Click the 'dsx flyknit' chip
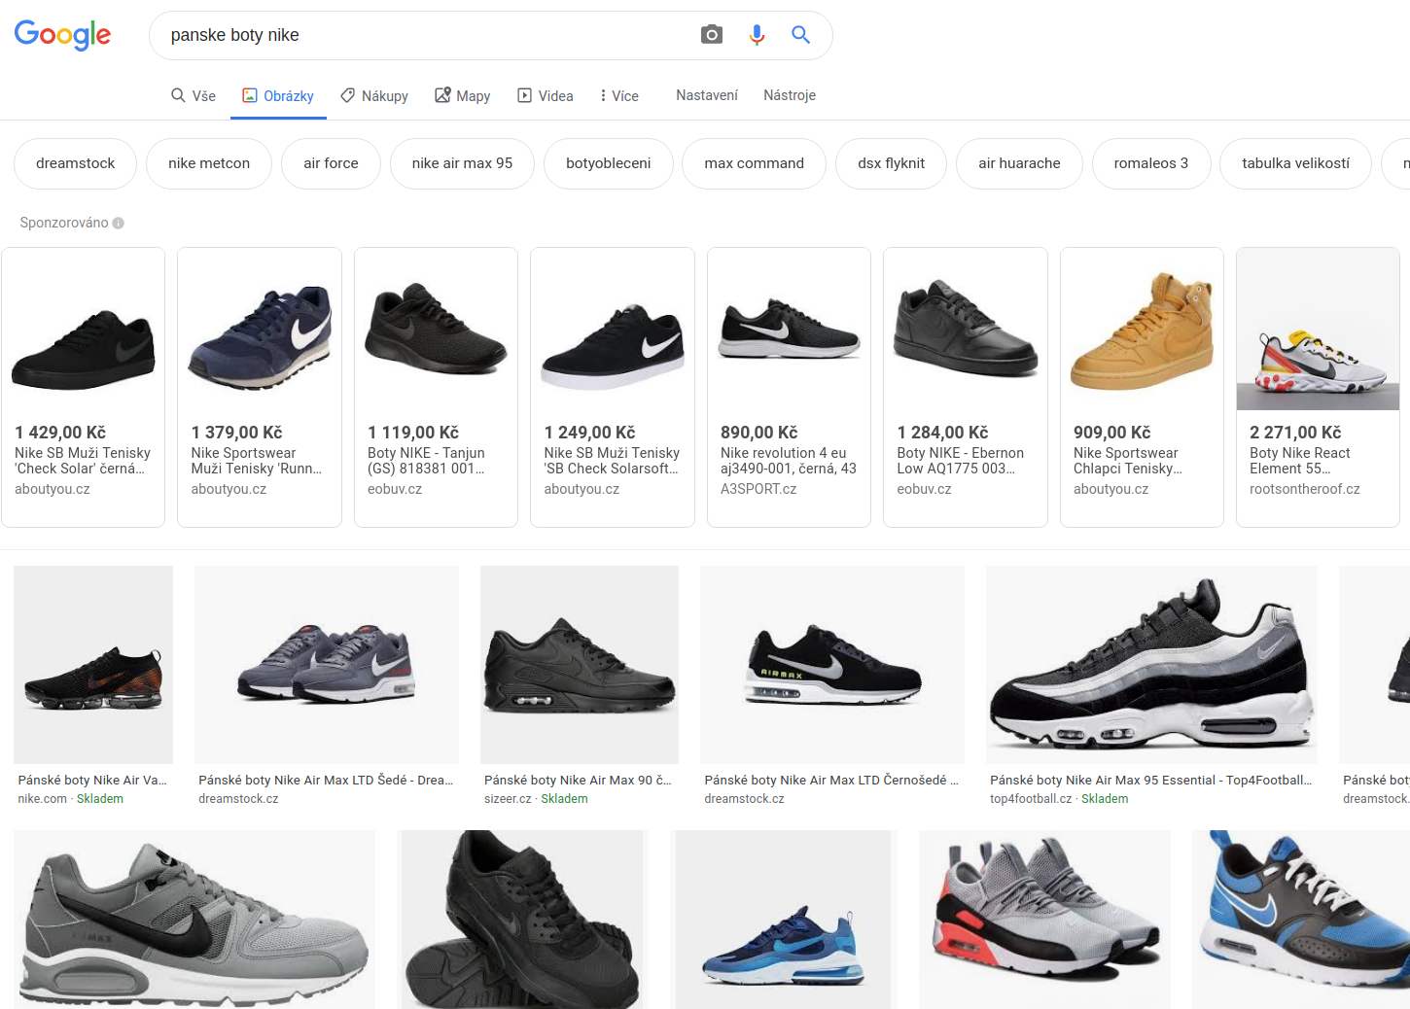 coord(891,163)
